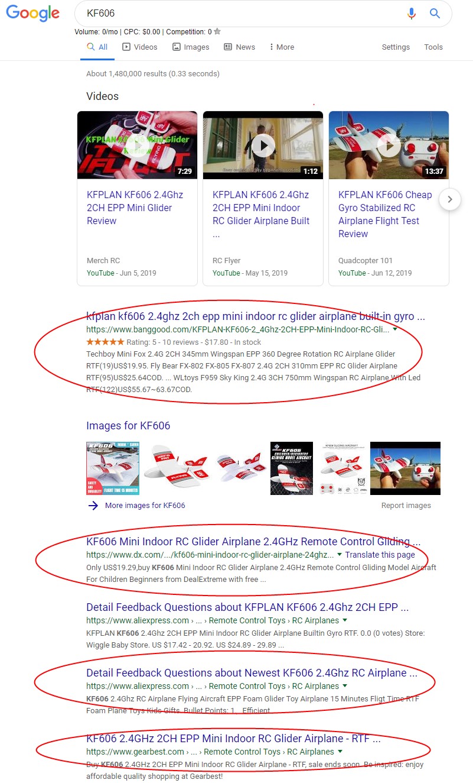Switch to the News tab
The width and height of the screenshot is (473, 783).
[x=240, y=47]
